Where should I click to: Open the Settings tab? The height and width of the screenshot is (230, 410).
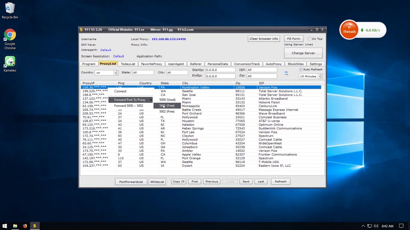[x=316, y=64]
